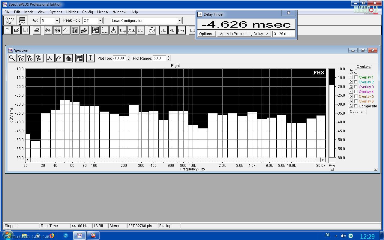The image size is (384, 240).
Task: Select Zoom In 2X in Spectrum toolbar
Action: click(x=21, y=58)
